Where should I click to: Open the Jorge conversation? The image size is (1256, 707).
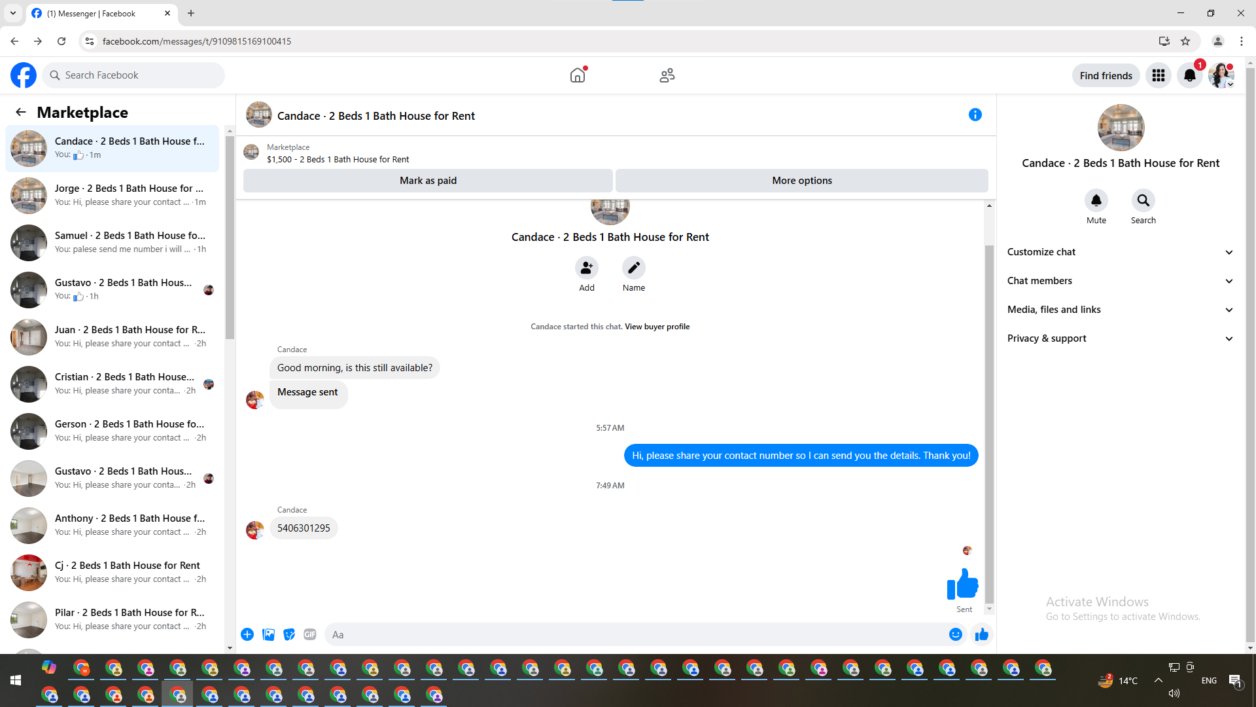pyautogui.click(x=113, y=195)
